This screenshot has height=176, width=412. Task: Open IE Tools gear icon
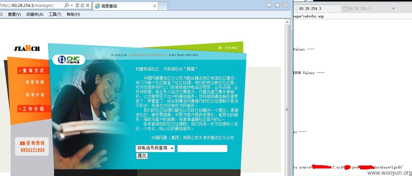(286, 5)
